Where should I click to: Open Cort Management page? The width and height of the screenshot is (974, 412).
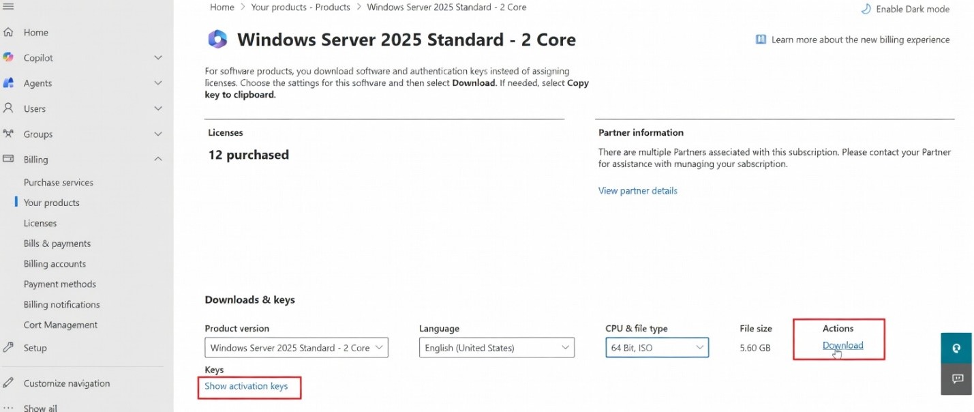tap(61, 325)
